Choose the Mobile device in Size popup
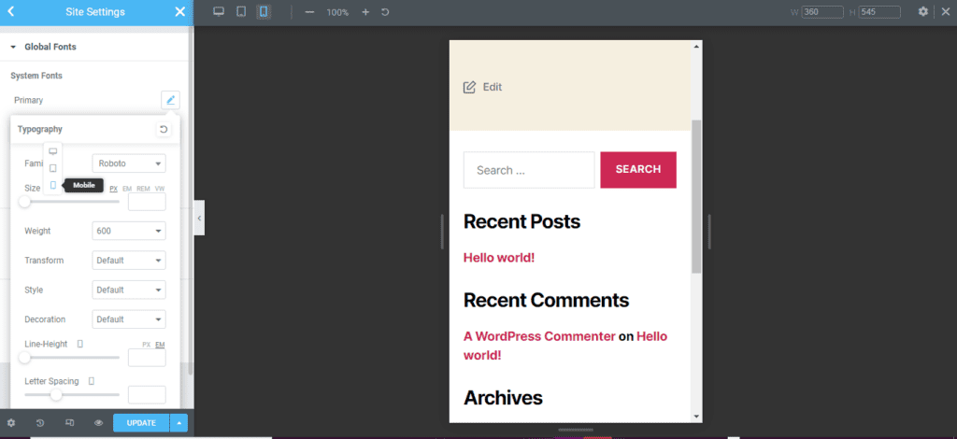The width and height of the screenshot is (957, 439). pyautogui.click(x=53, y=185)
